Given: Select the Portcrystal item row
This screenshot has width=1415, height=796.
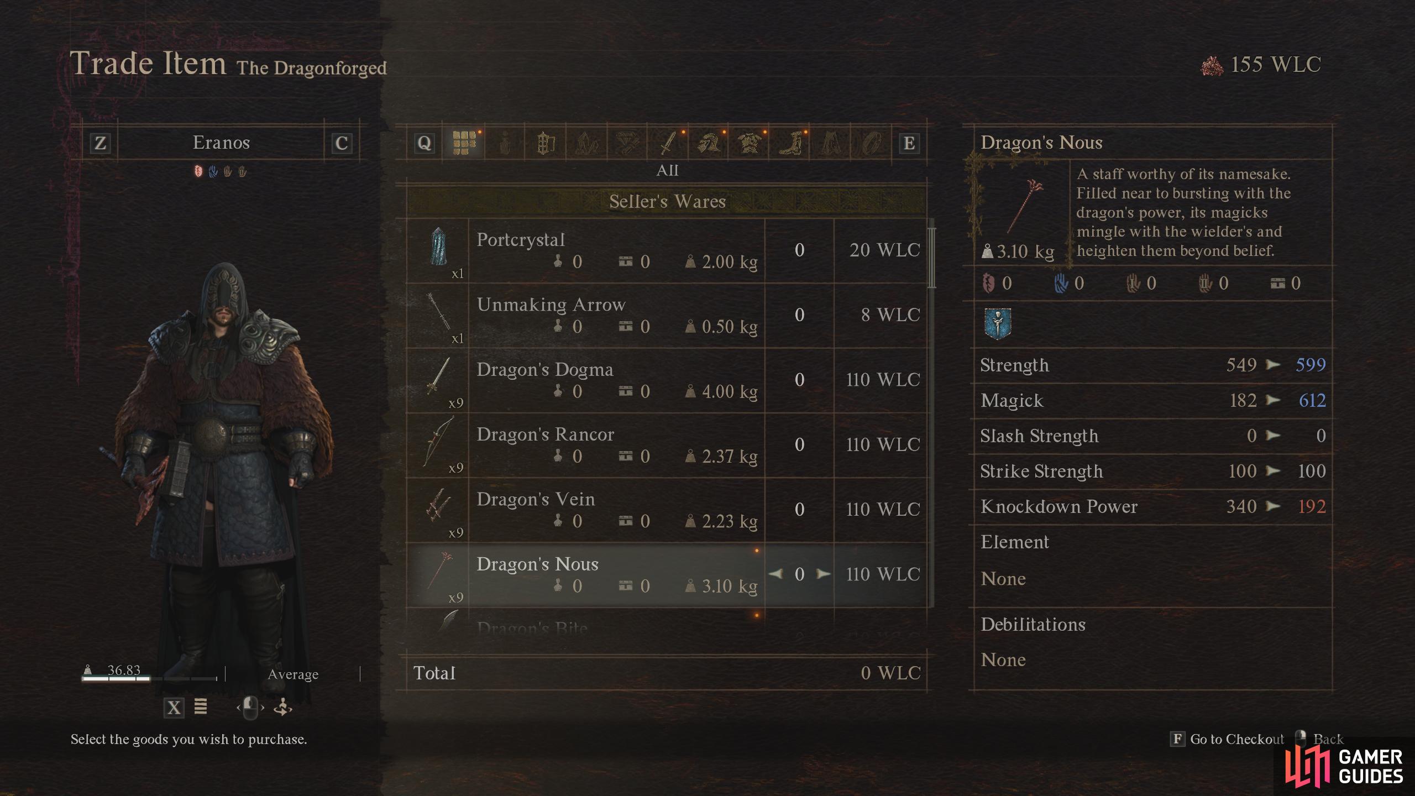Looking at the screenshot, I should pos(667,250).
